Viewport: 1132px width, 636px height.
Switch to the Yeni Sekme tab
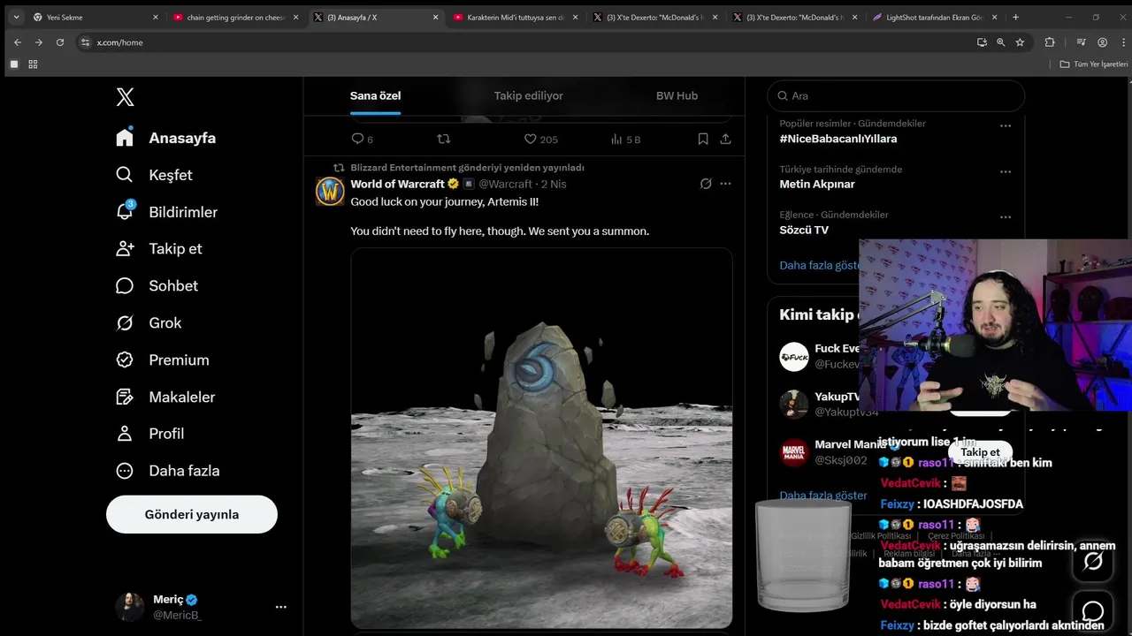click(x=96, y=17)
